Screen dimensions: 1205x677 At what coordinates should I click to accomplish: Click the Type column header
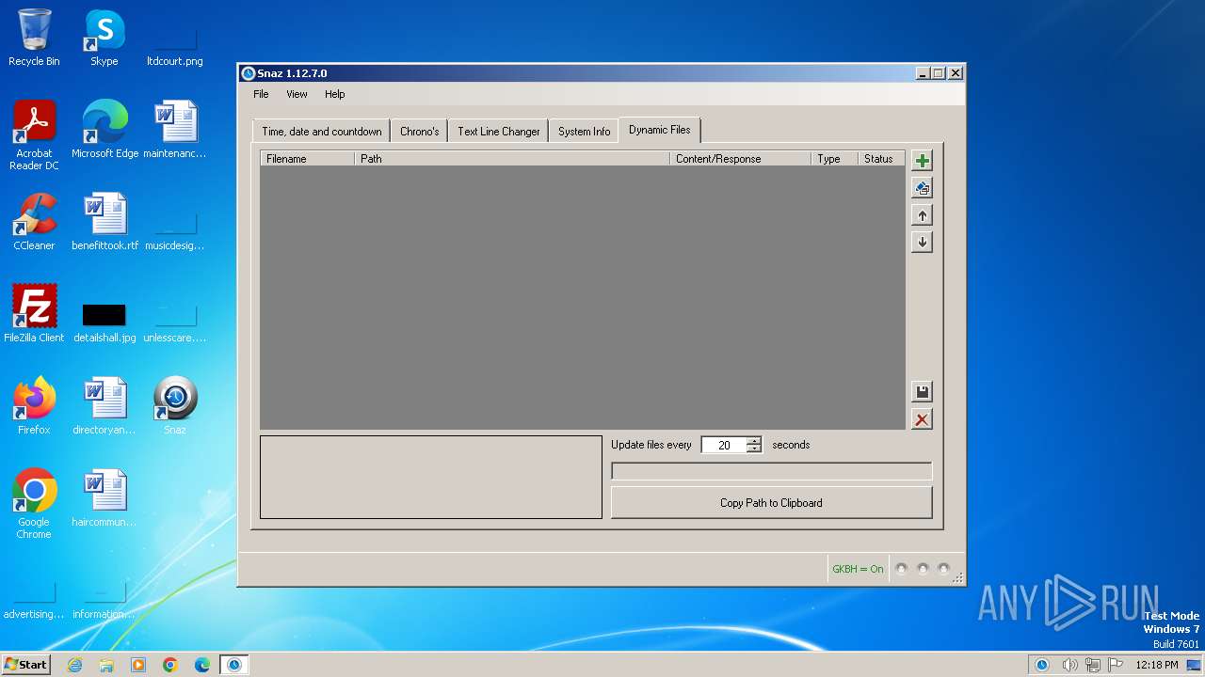[834, 159]
